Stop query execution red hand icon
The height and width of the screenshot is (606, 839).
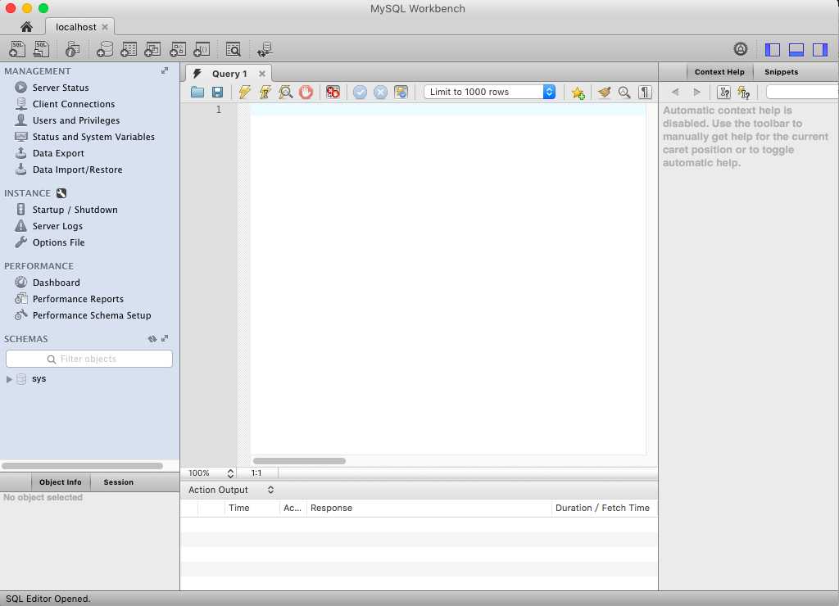[306, 92]
